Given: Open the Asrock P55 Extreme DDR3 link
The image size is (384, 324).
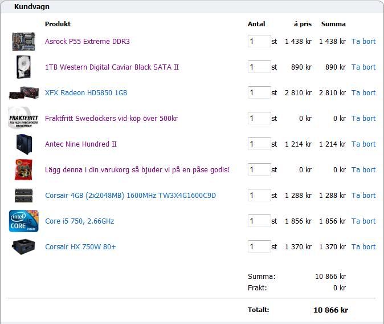Looking at the screenshot, I should pyautogui.click(x=87, y=42).
